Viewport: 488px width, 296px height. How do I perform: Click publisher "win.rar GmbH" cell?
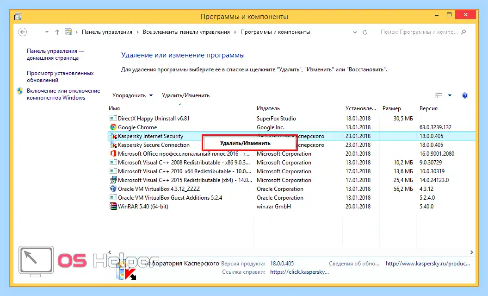[x=274, y=206]
